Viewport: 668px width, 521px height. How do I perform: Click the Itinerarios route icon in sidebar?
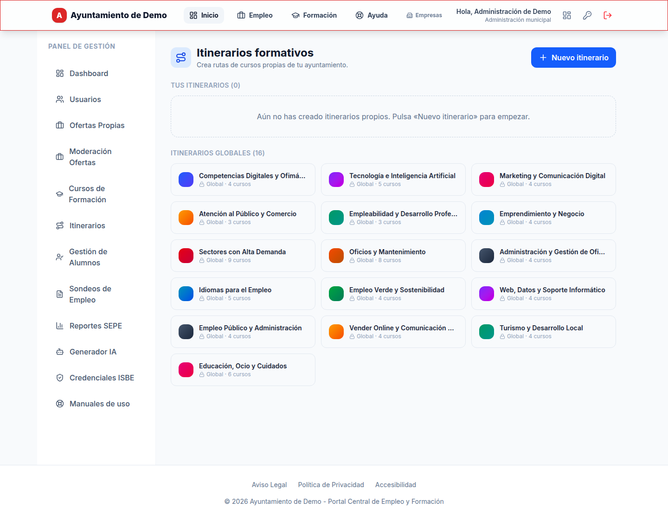[60, 225]
